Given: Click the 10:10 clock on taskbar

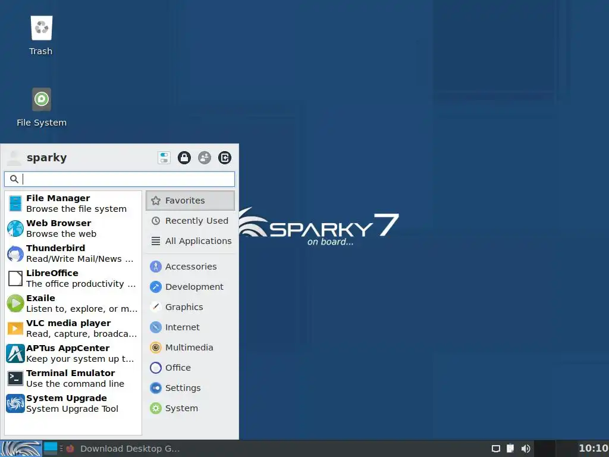Looking at the screenshot, I should click(594, 448).
